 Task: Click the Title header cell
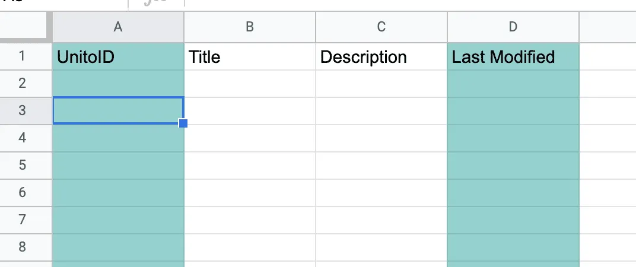click(x=250, y=56)
